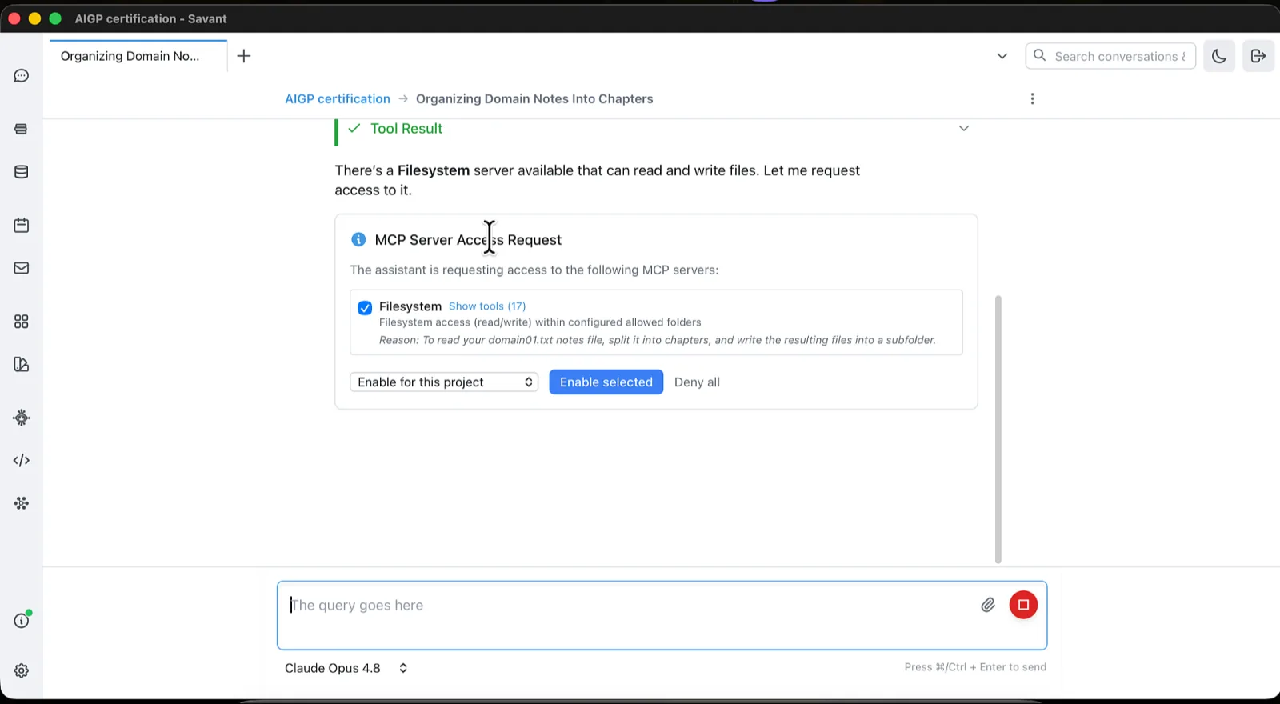This screenshot has height=704, width=1280.
Task: Open the info icon with green dot
Action: pyautogui.click(x=22, y=620)
